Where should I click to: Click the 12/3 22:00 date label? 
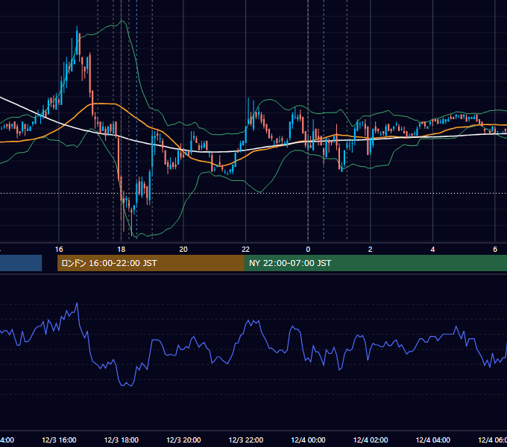coord(246,440)
